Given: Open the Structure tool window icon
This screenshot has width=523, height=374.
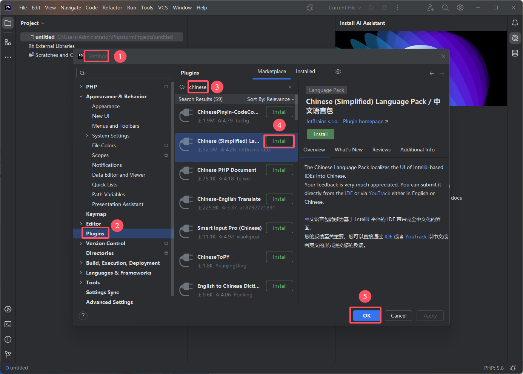Looking at the screenshot, I should coord(8,42).
